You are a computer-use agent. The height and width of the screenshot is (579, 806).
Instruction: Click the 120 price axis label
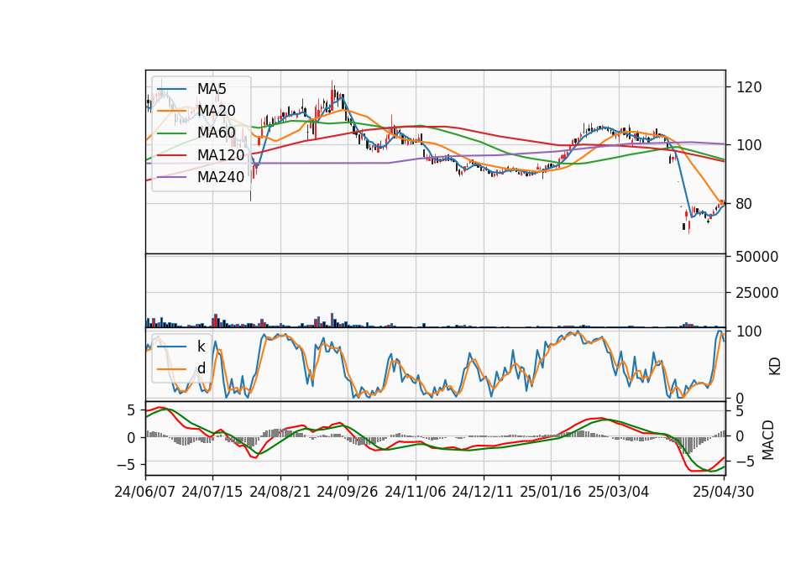click(749, 87)
